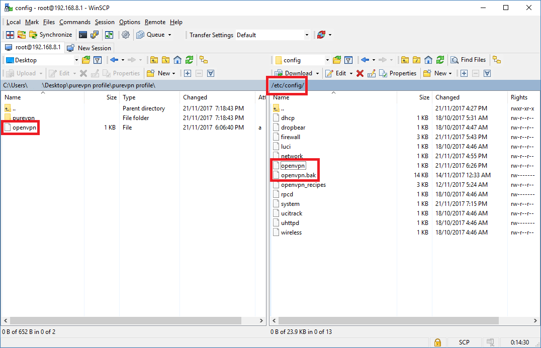Click the Synchronize button
The height and width of the screenshot is (348, 541).
[51, 35]
